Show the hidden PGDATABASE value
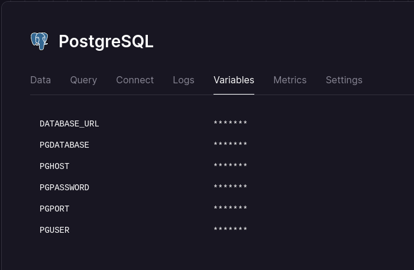This screenshot has width=414, height=270. (x=230, y=145)
